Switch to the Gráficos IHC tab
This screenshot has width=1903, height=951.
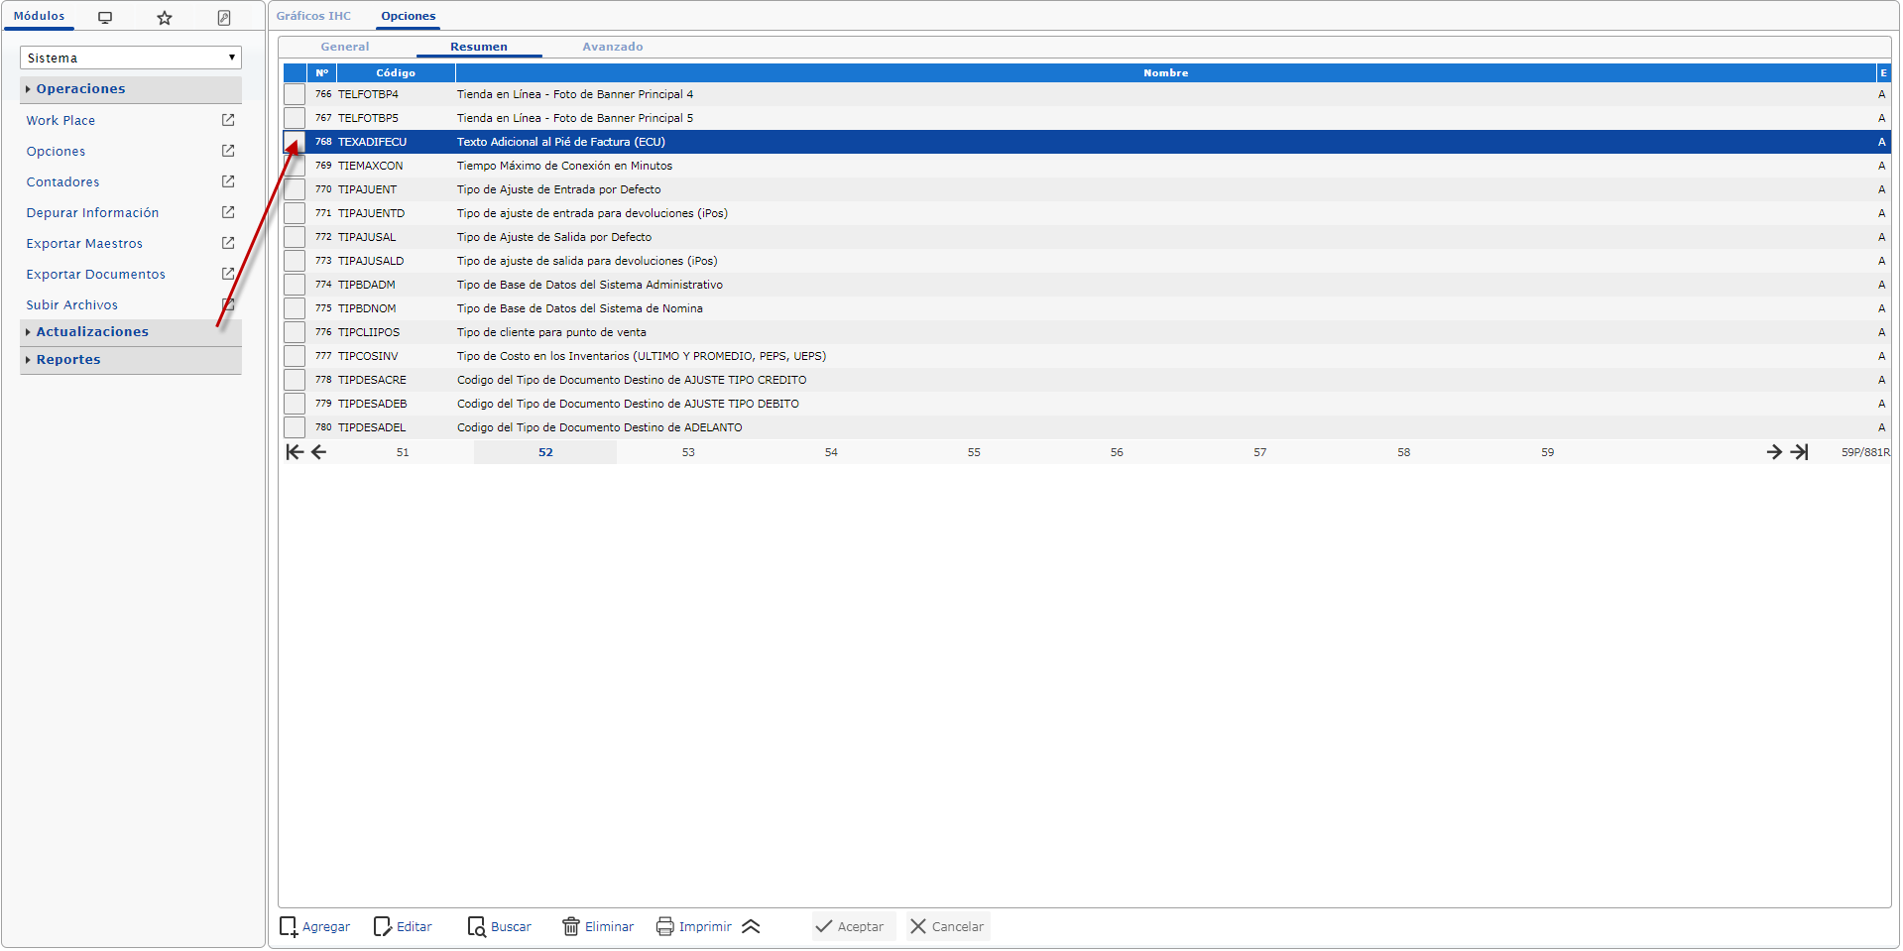(x=313, y=16)
